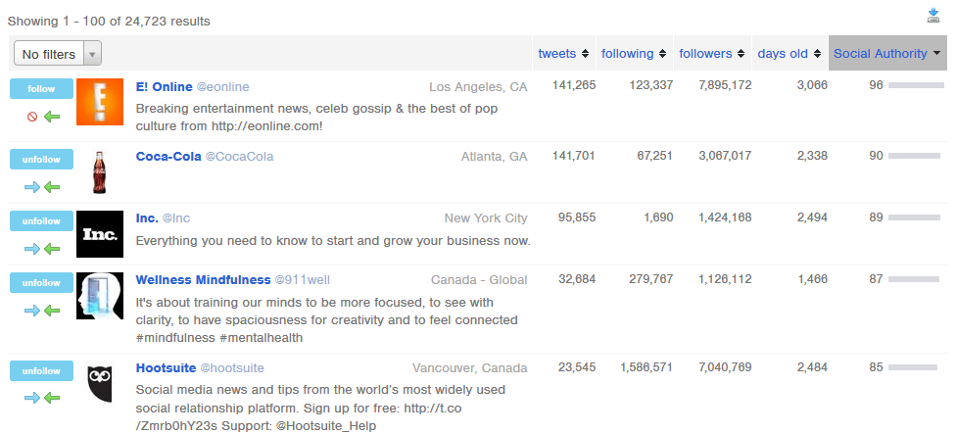This screenshot has width=956, height=434.
Task: Open the Hootsuite owl avatar
Action: (x=100, y=383)
